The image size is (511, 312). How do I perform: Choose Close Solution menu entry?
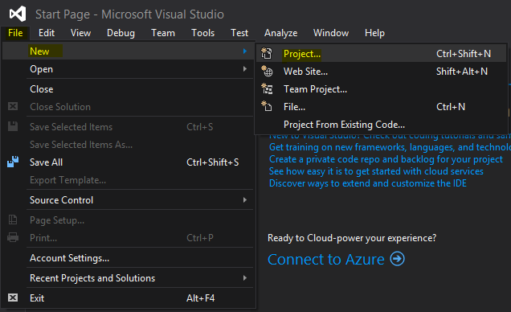tap(128, 107)
